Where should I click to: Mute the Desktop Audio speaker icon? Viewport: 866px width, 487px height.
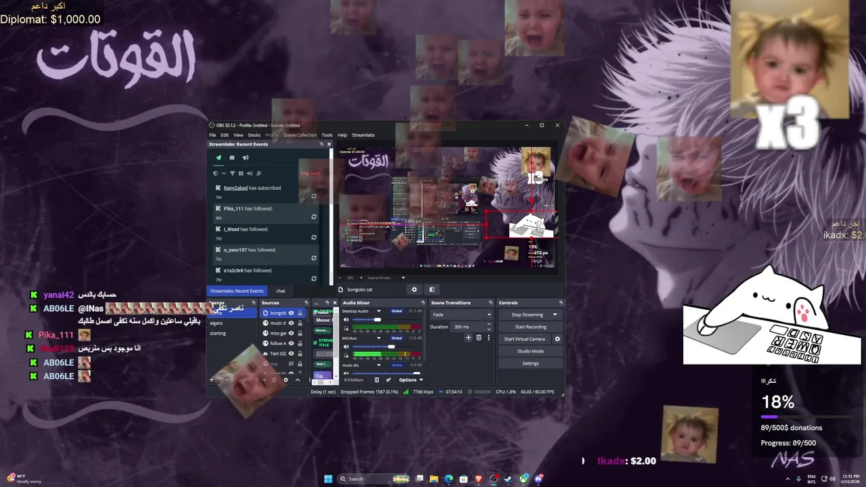click(346, 319)
